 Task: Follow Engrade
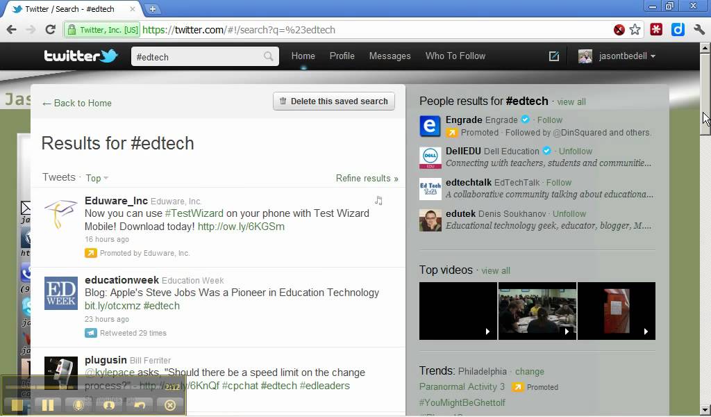(550, 120)
